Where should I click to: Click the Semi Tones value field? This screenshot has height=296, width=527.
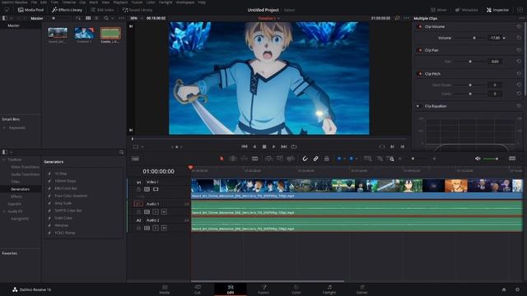495,85
